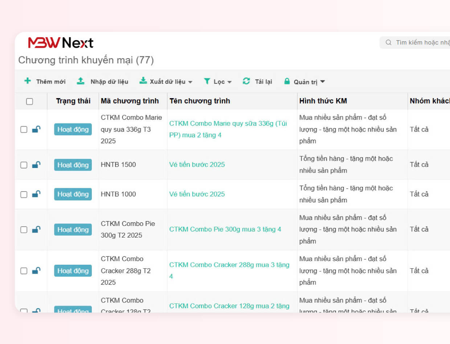The width and height of the screenshot is (450, 344).
Task: Click the Tải lại refresh icon
Action: pos(246,81)
